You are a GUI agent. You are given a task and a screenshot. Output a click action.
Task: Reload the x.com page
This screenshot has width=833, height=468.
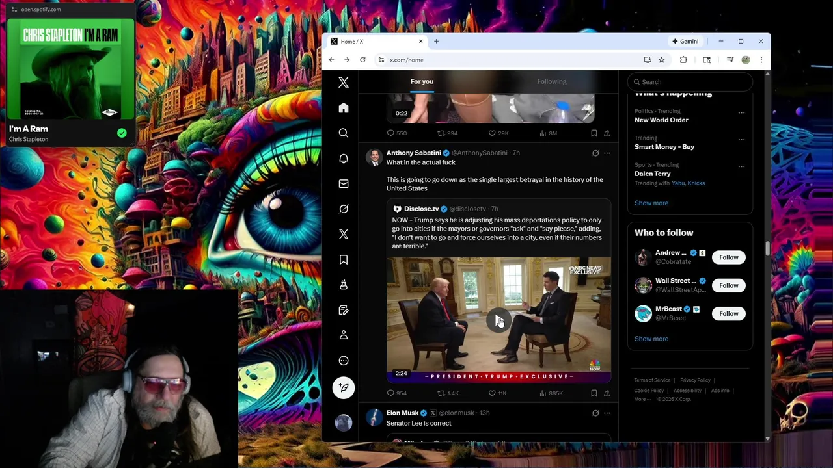[362, 60]
